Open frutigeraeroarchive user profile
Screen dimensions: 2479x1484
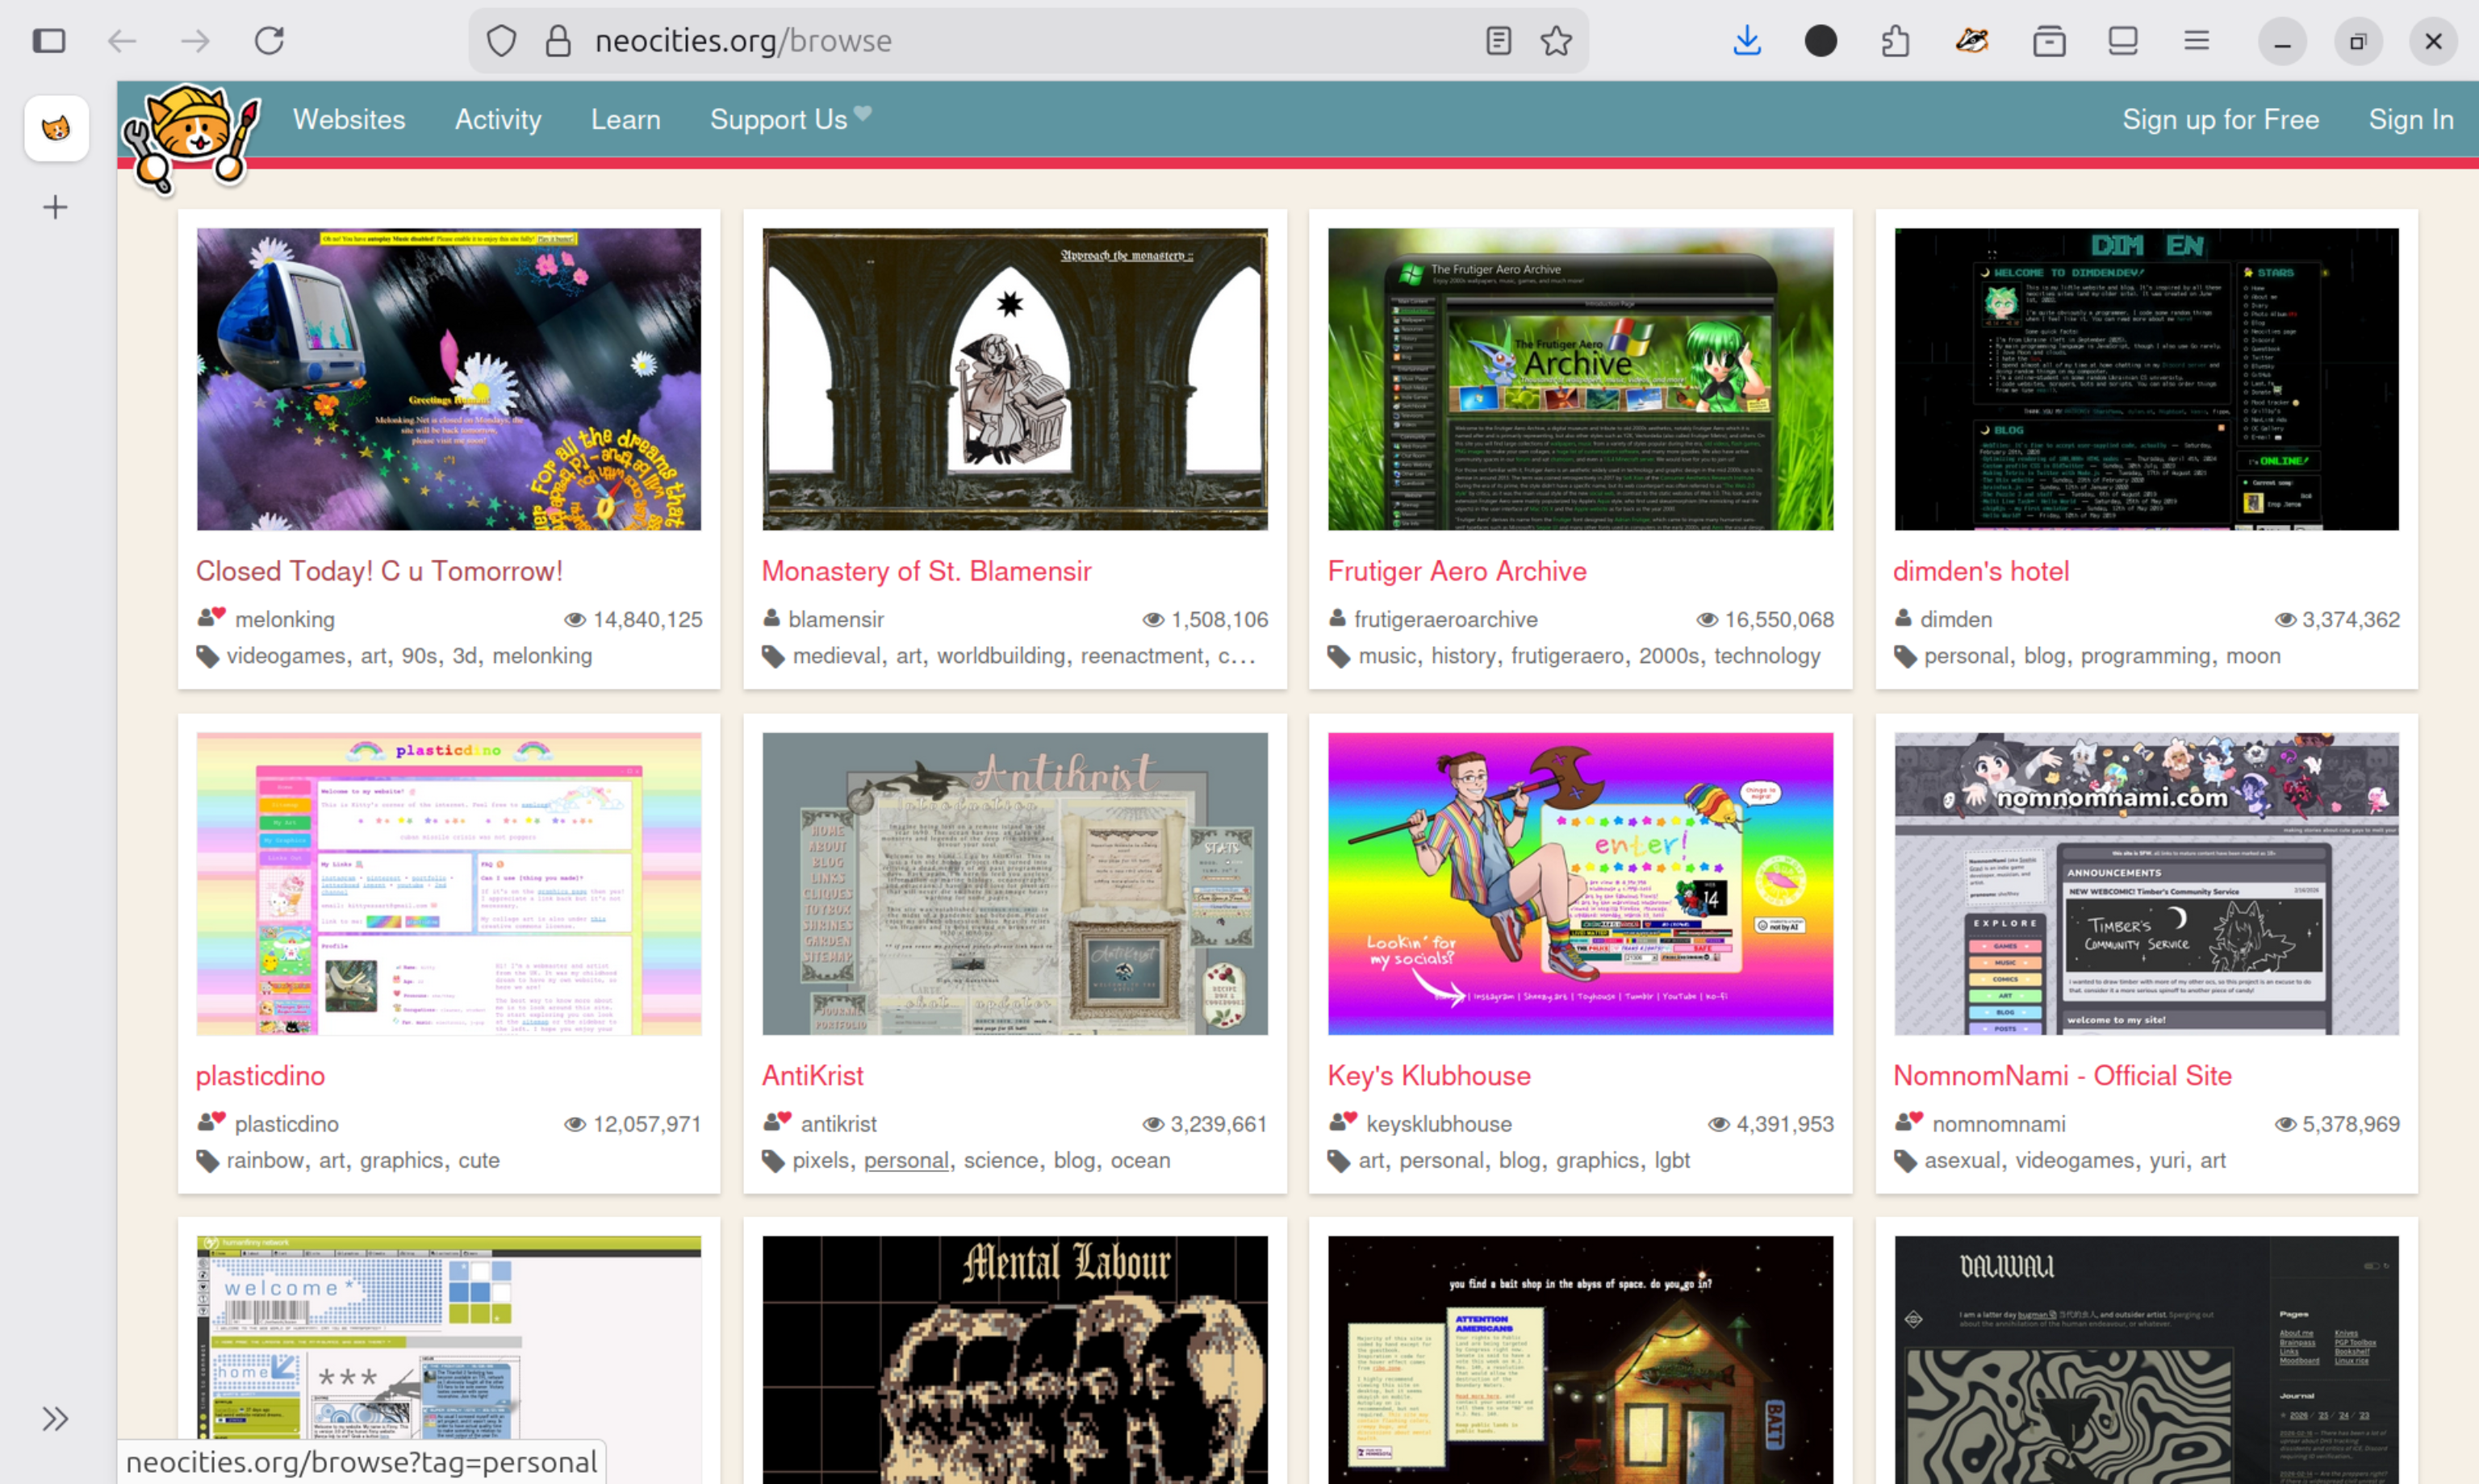1445,620
